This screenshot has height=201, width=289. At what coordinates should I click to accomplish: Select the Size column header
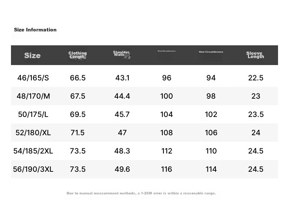[33, 56]
